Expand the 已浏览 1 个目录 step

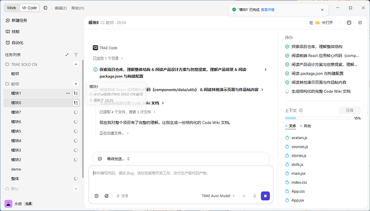point(108,58)
